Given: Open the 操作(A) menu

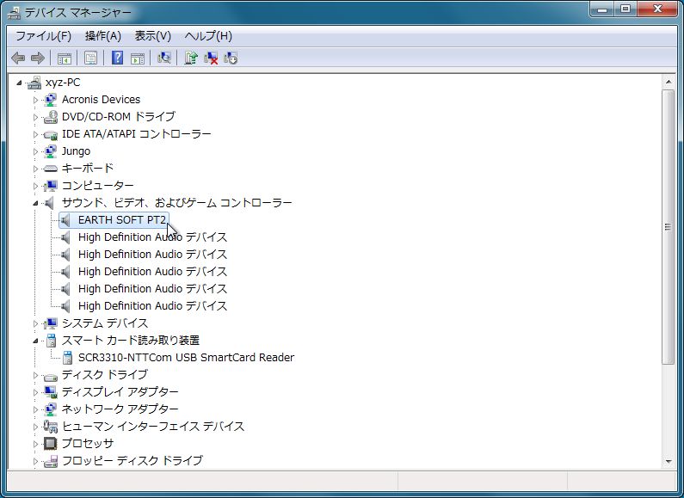Looking at the screenshot, I should click(103, 36).
